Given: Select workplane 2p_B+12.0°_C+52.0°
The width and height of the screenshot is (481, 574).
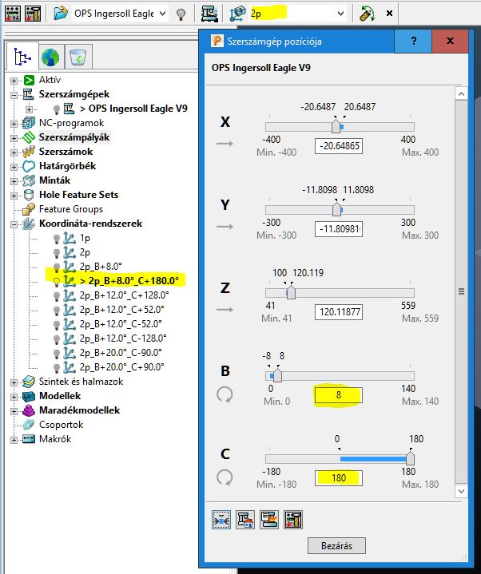Looking at the screenshot, I should click(x=121, y=310).
